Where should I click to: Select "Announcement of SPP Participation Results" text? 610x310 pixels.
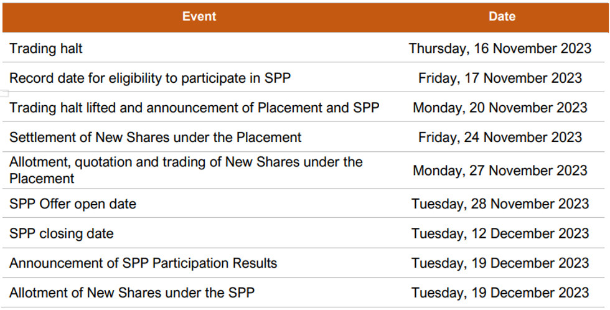[x=143, y=263]
